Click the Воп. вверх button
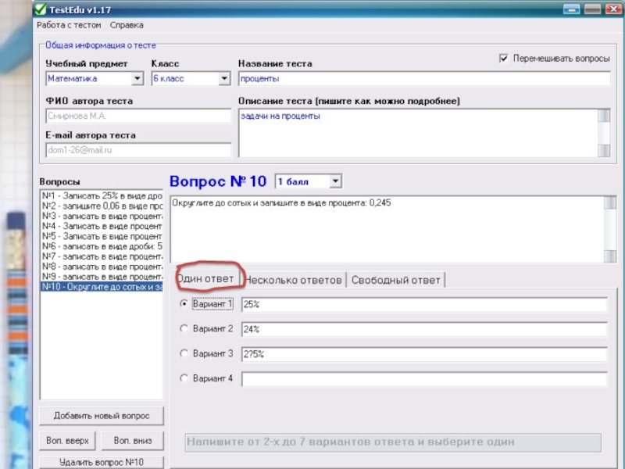 coord(67,441)
